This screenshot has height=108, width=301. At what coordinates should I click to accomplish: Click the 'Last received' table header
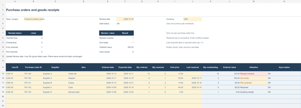[193, 67]
